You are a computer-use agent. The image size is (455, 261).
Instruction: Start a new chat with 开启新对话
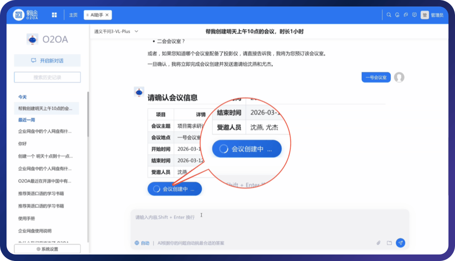pos(47,60)
